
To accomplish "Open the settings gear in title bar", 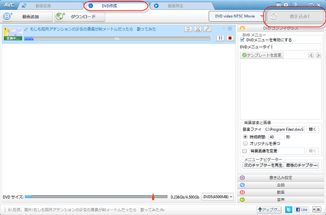I will (286, 5).
